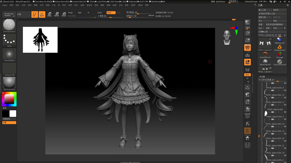The image size is (291, 163).
Task: Select the Scale (S) gizmo icon
Action: pyautogui.click(x=56, y=14)
